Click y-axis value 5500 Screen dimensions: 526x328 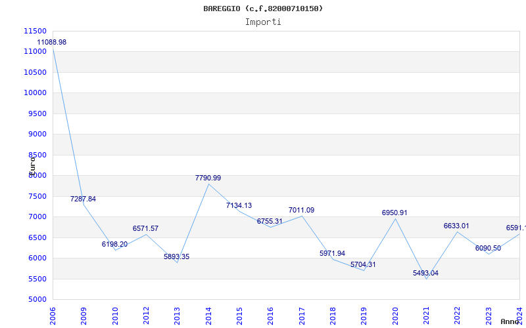[x=37, y=279]
